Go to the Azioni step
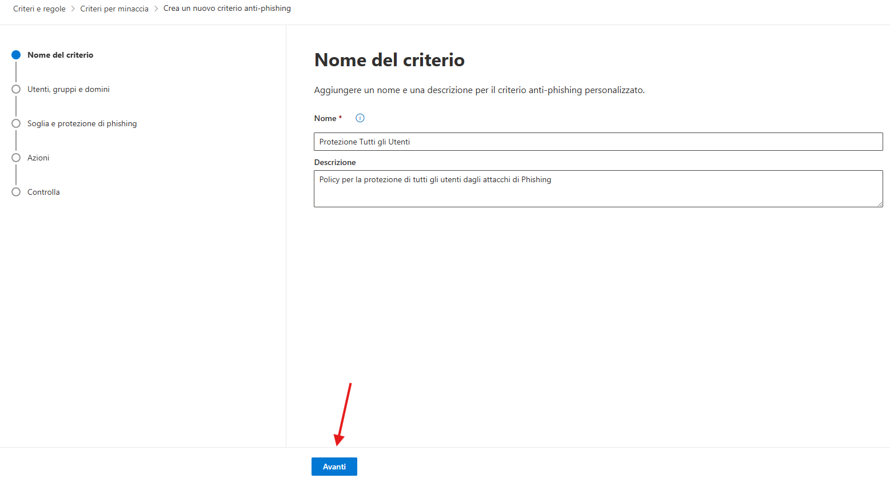Image resolution: width=890 pixels, height=478 pixels. (38, 158)
